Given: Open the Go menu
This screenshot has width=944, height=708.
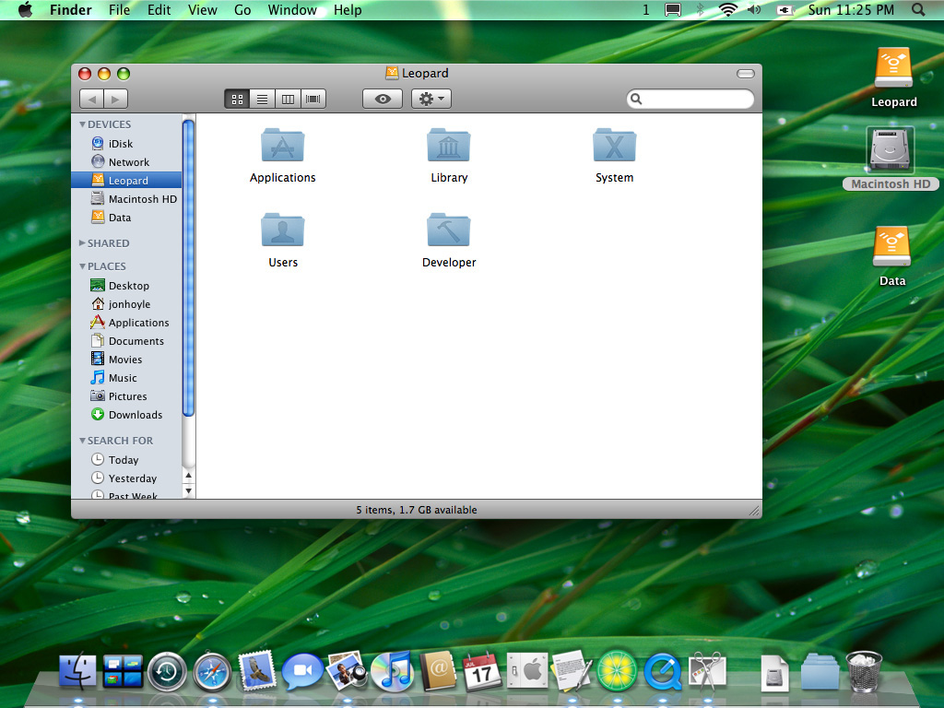Looking at the screenshot, I should point(242,9).
